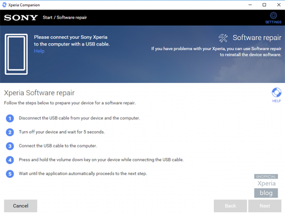The image size is (285, 215).
Task: Click step 3 number circle
Action: pos(10,146)
